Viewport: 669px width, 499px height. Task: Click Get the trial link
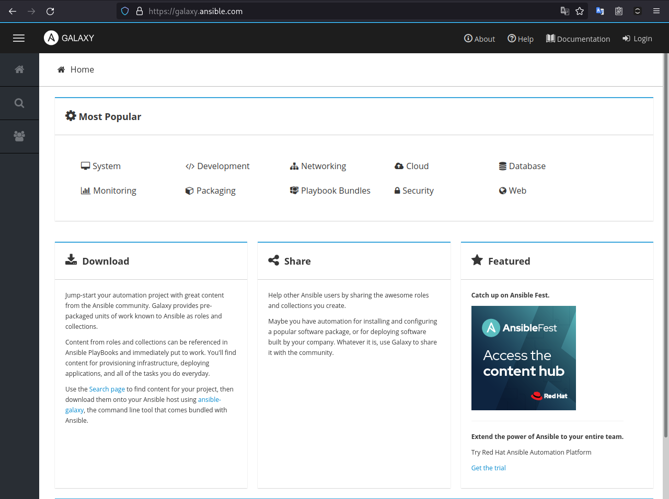tap(488, 468)
